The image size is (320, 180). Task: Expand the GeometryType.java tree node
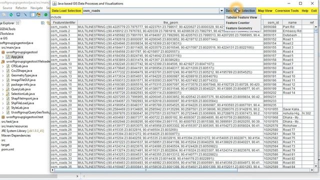tap(3, 75)
